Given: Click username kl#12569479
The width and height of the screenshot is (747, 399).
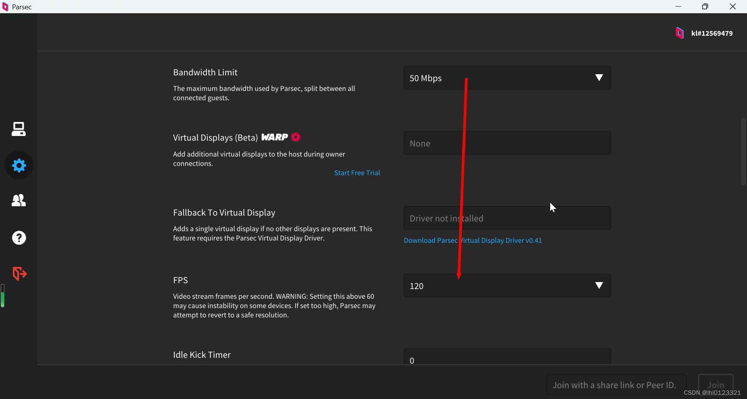Looking at the screenshot, I should (712, 33).
